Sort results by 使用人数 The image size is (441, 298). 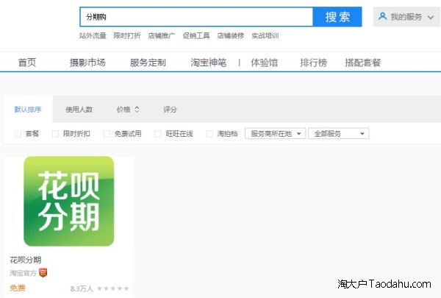[79, 110]
